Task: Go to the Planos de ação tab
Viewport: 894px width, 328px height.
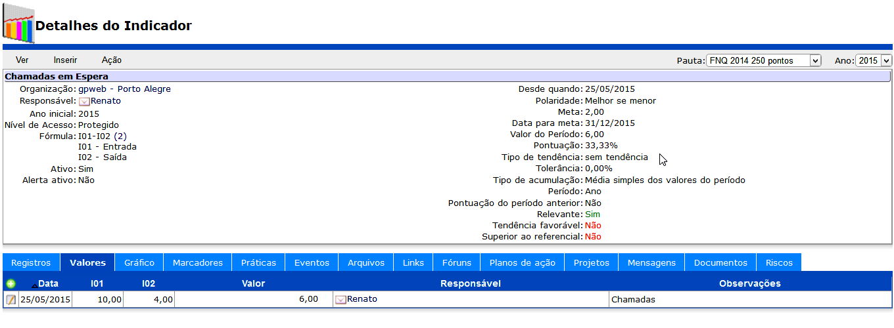Action: [523, 262]
